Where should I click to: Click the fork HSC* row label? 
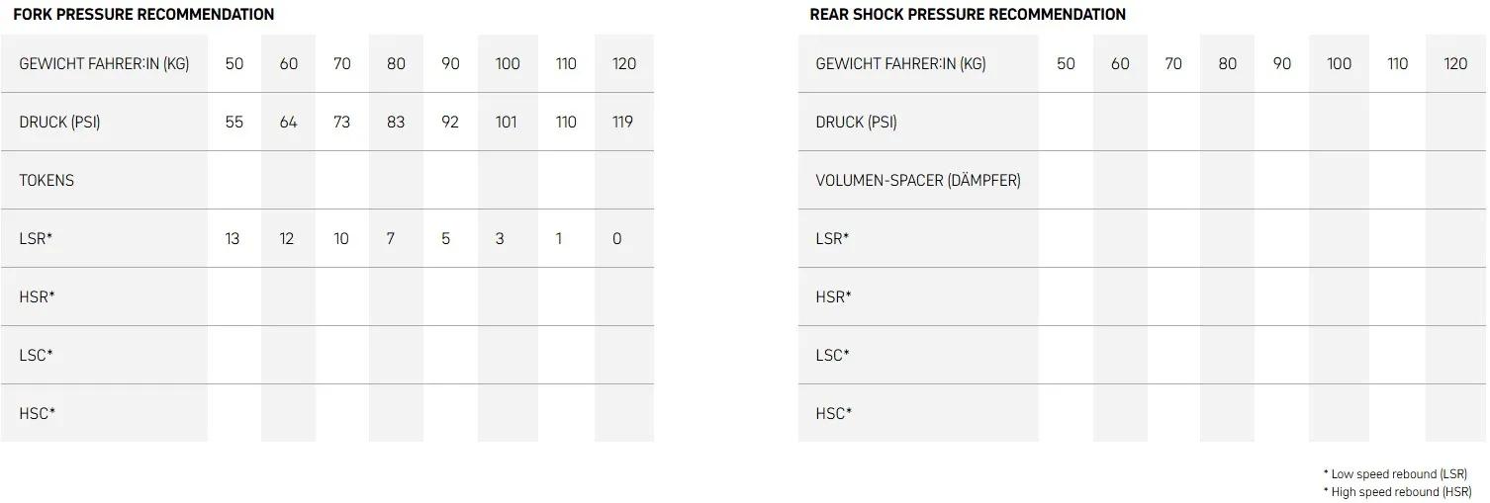click(37, 414)
